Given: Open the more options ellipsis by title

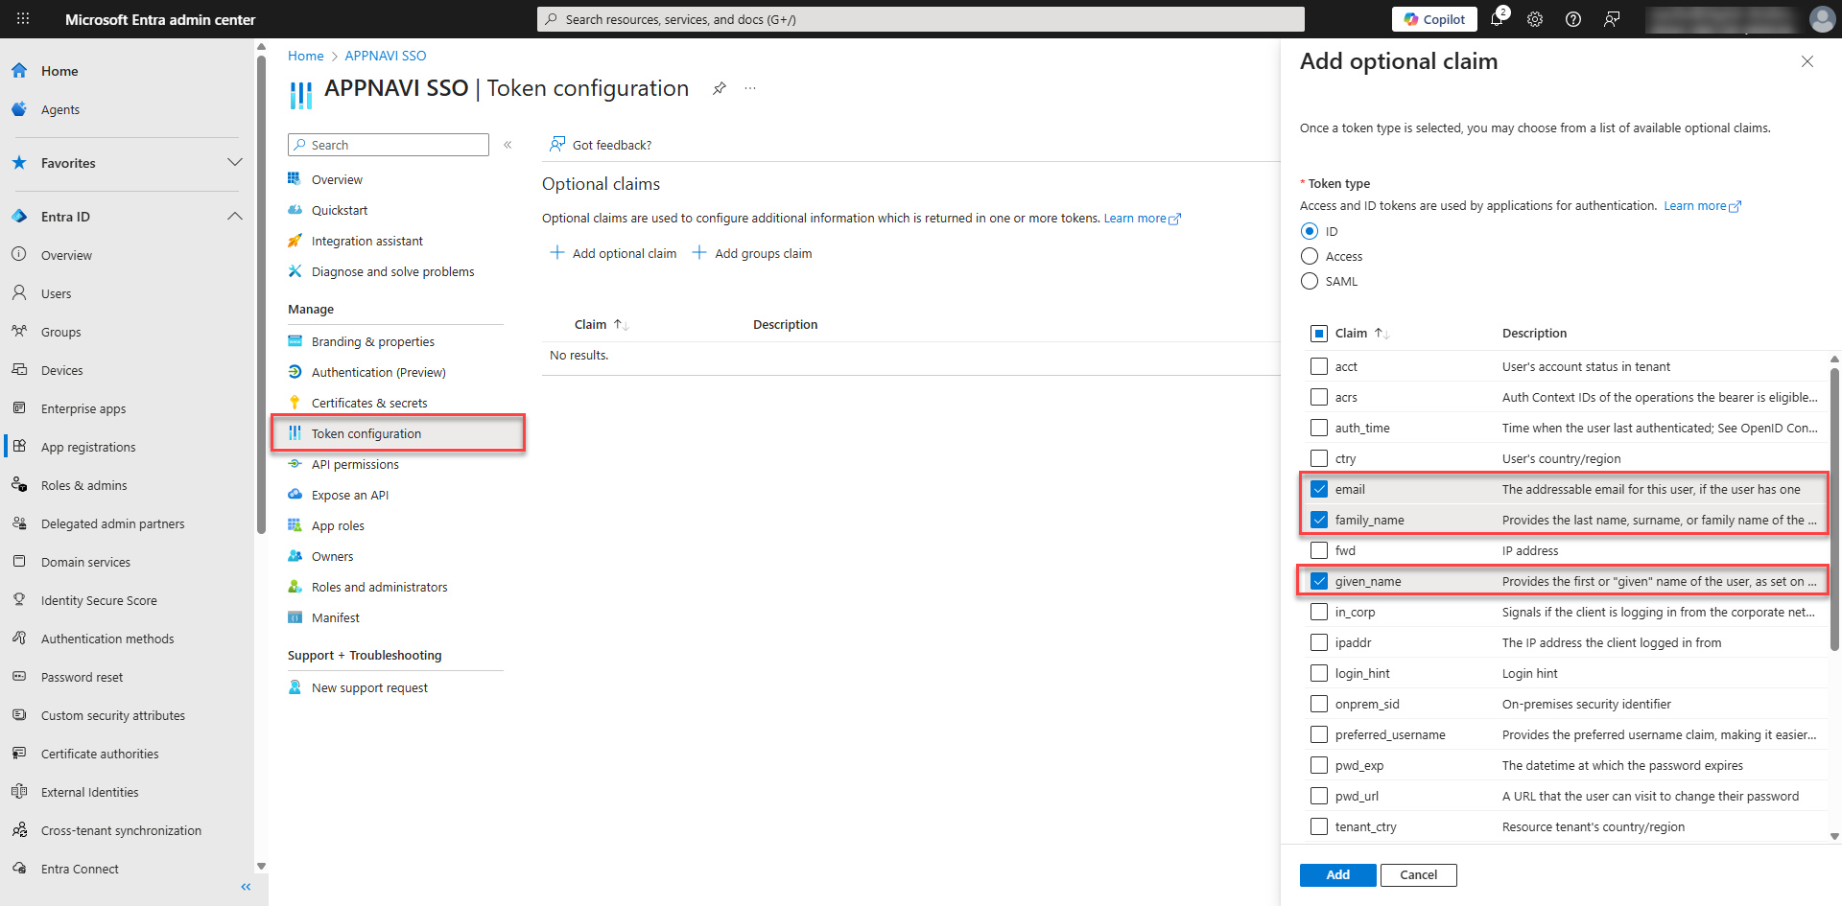Looking at the screenshot, I should tap(750, 88).
